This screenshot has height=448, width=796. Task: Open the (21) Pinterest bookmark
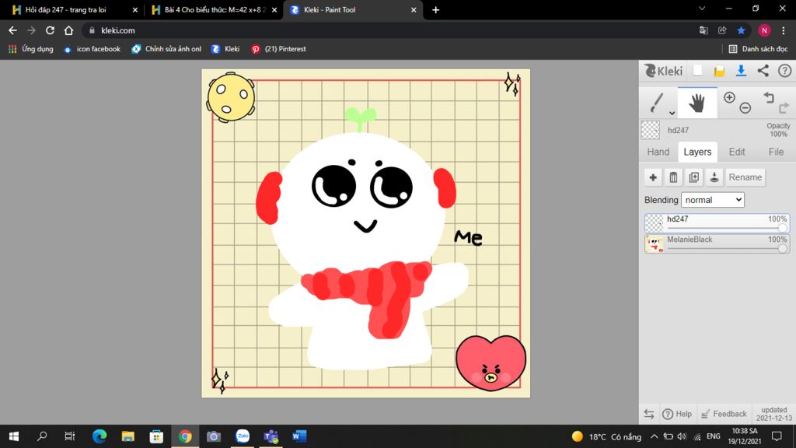pyautogui.click(x=279, y=49)
